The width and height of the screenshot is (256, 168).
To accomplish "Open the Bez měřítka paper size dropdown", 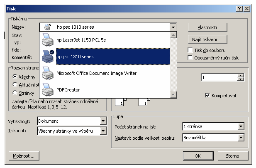I will 241,138.
